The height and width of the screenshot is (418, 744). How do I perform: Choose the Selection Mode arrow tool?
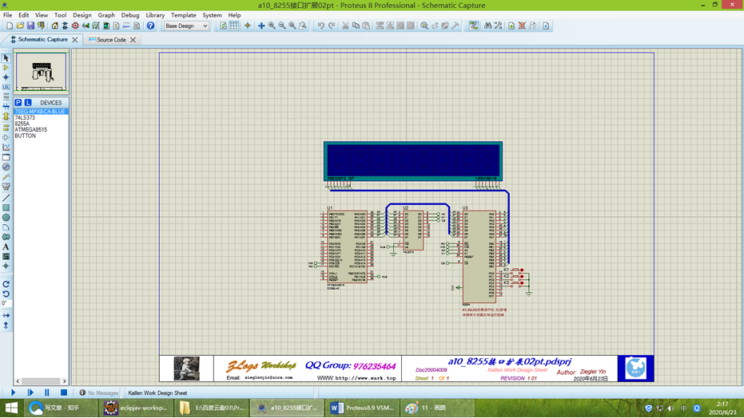[6, 57]
